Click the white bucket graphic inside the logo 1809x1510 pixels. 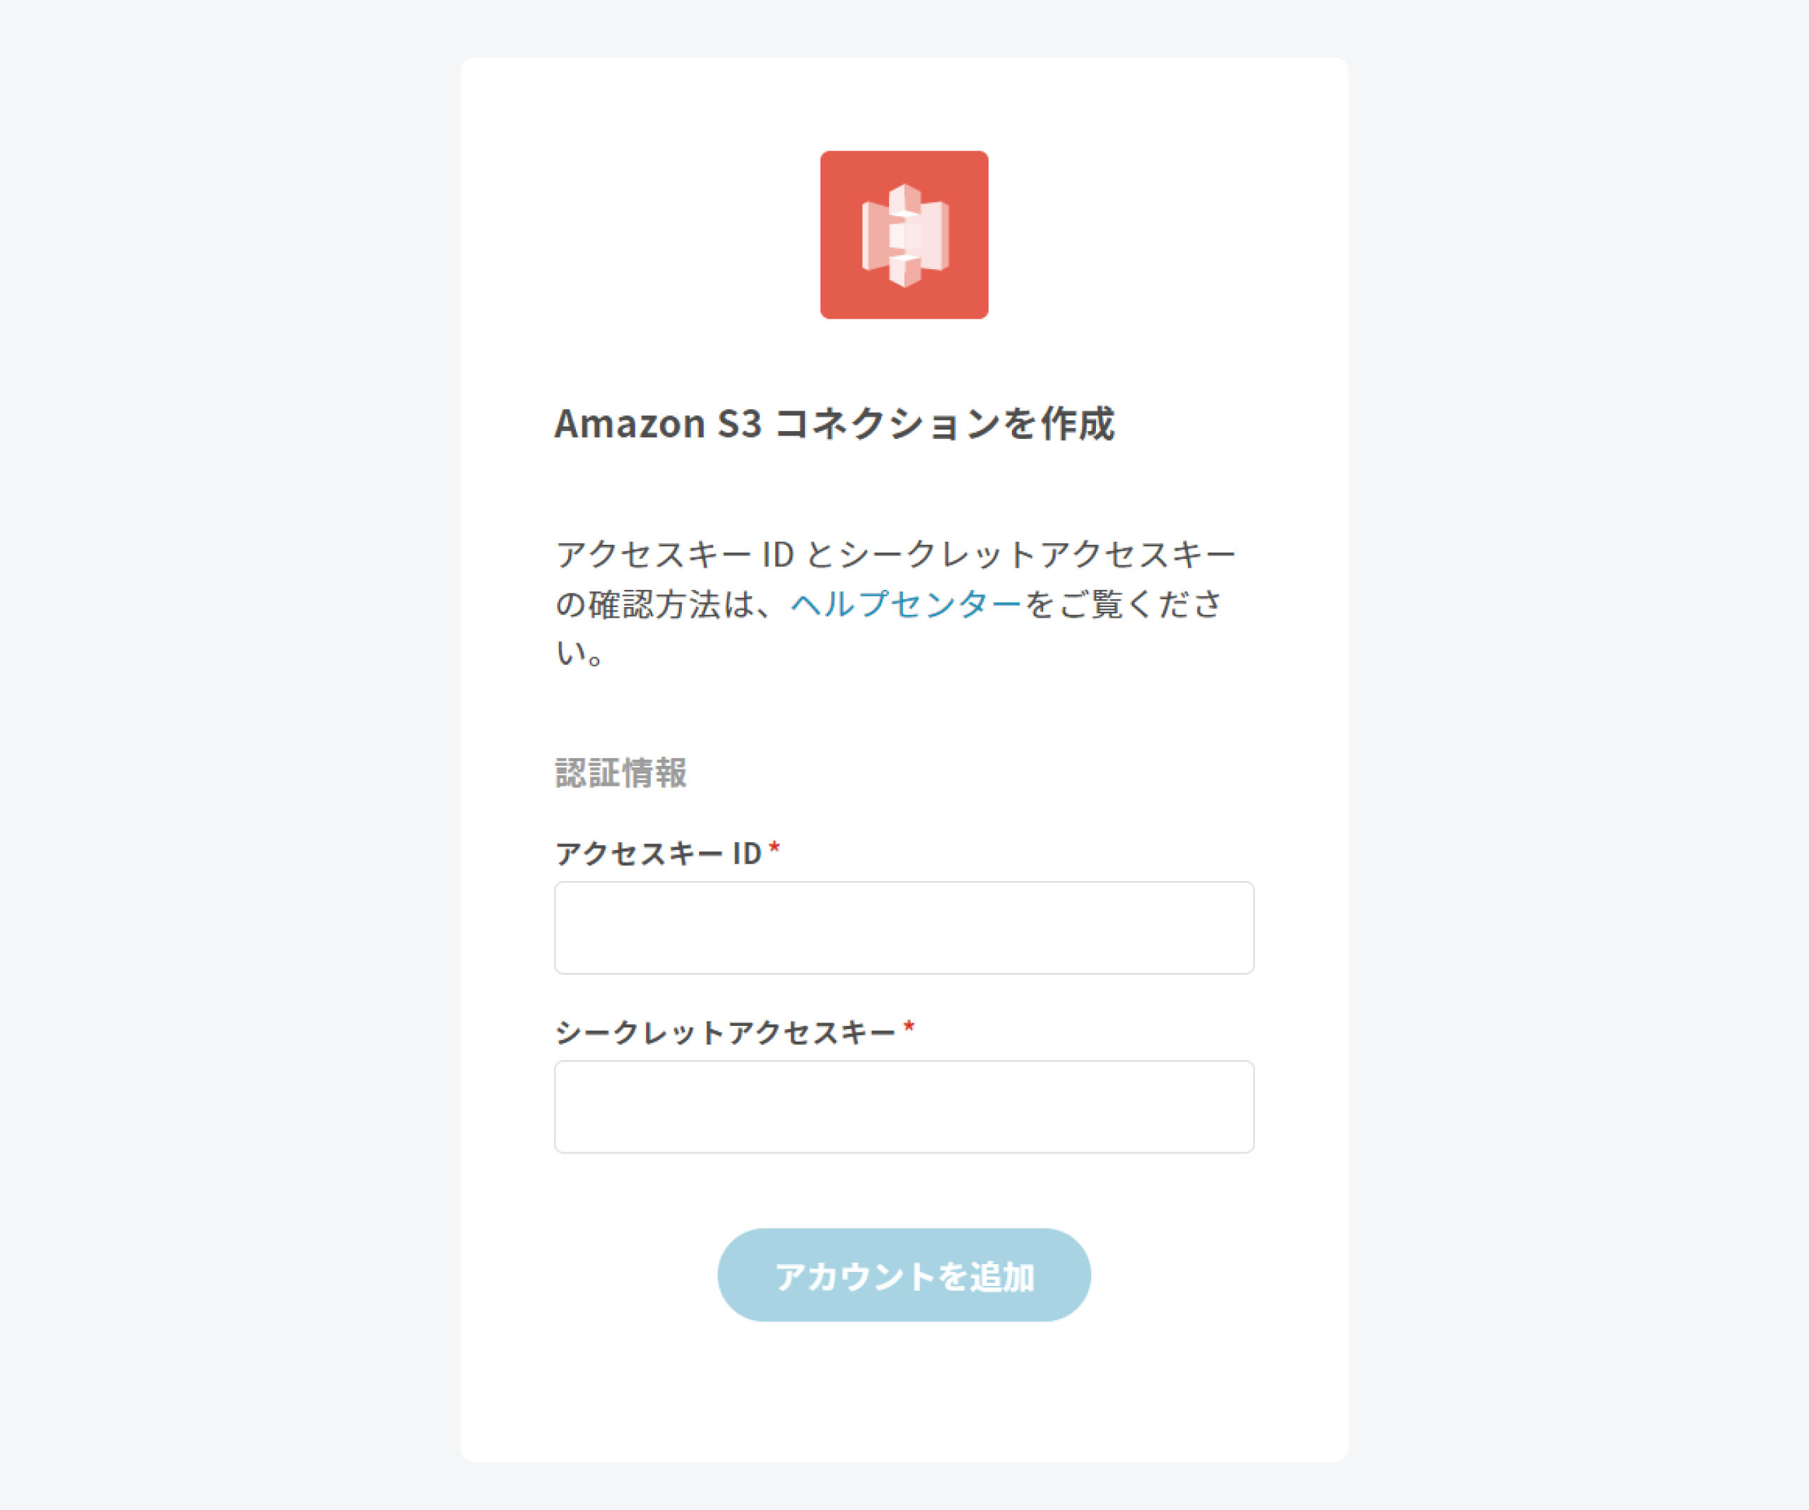coord(904,235)
